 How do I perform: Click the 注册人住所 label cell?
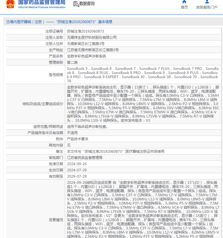[x=35, y=44]
